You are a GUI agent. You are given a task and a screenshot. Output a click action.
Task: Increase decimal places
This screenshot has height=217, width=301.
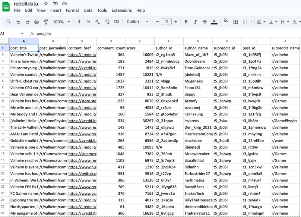[x=107, y=22]
